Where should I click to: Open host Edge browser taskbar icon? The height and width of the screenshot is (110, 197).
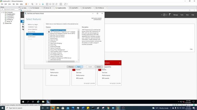pos(53,108)
